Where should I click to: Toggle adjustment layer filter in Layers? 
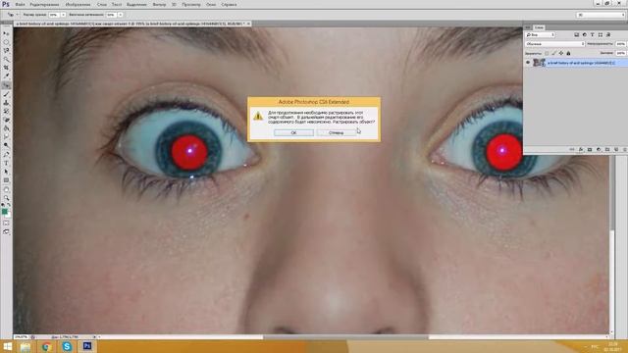(585, 35)
